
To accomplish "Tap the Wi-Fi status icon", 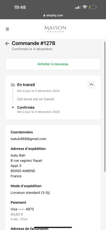I will point(85,7).
